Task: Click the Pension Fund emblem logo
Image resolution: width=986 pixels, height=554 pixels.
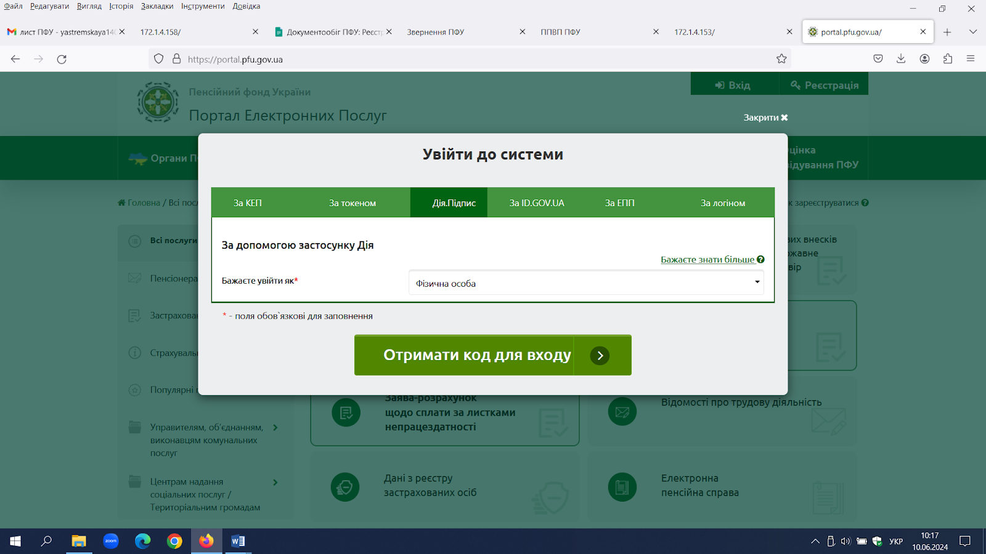Action: [158, 102]
